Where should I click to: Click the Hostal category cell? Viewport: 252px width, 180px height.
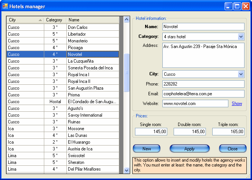55,102
